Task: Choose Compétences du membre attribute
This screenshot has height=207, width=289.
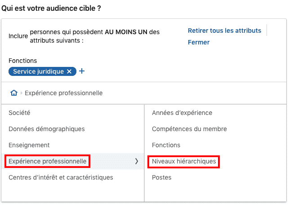Action: tap(189, 129)
